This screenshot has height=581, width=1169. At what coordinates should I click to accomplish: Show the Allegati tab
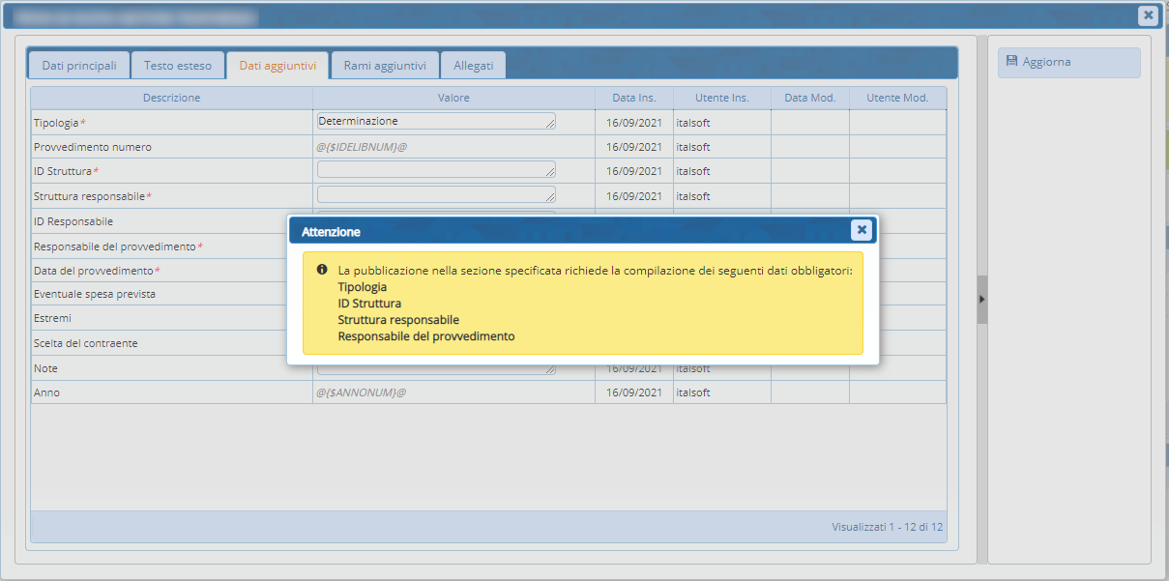click(473, 66)
